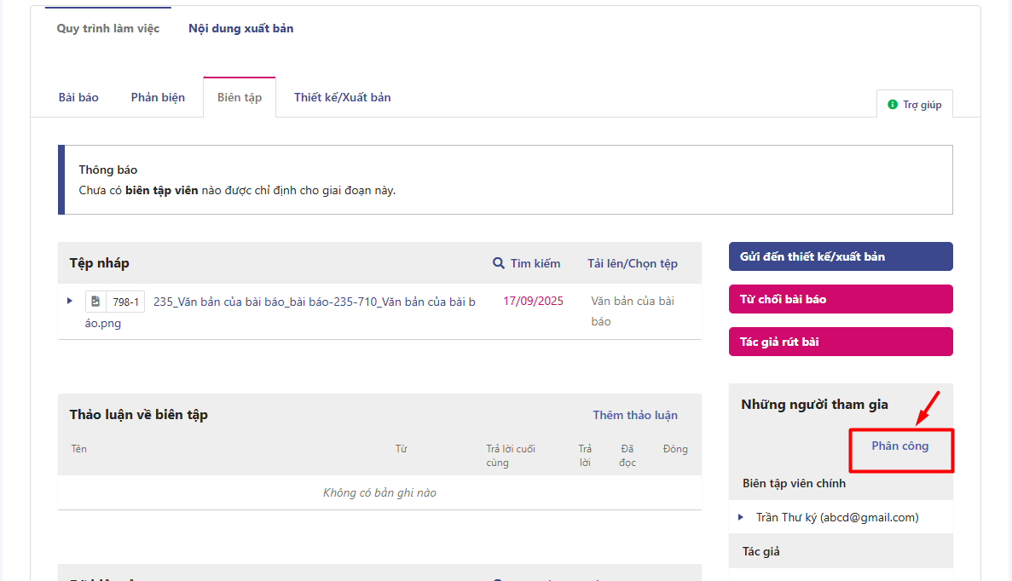1012x581 pixels.
Task: Click the file type icon beside 798-1
Action: [95, 302]
